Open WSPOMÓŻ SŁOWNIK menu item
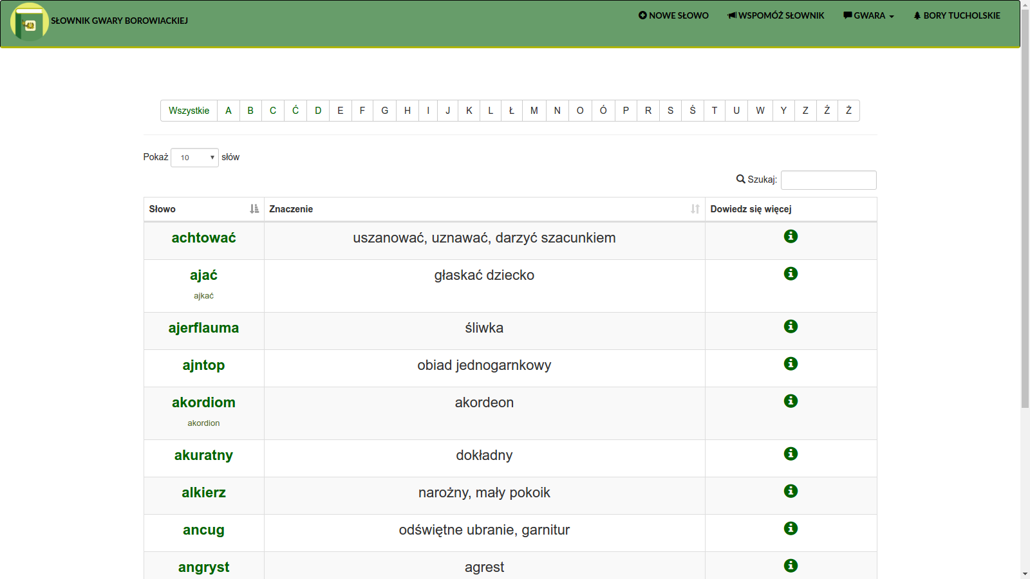 (776, 15)
